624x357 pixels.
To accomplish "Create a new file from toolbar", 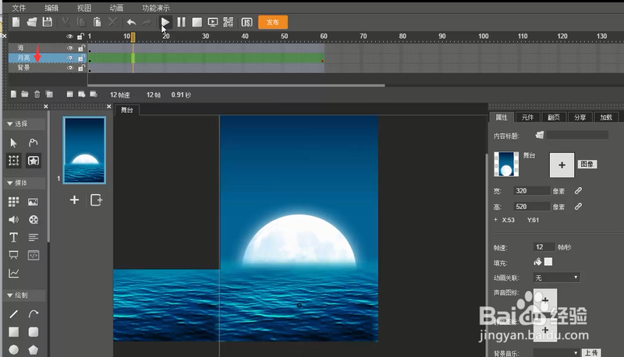I will (16, 23).
